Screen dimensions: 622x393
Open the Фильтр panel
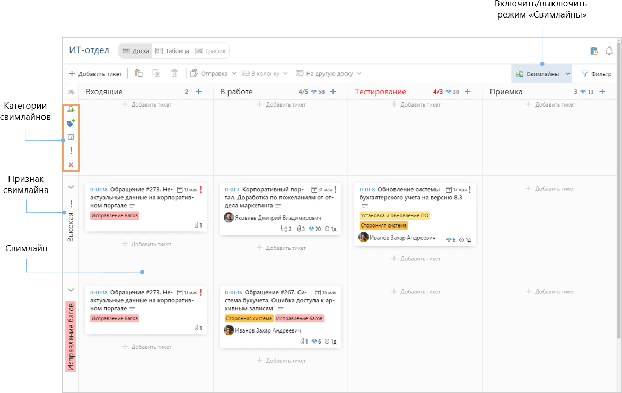point(597,74)
